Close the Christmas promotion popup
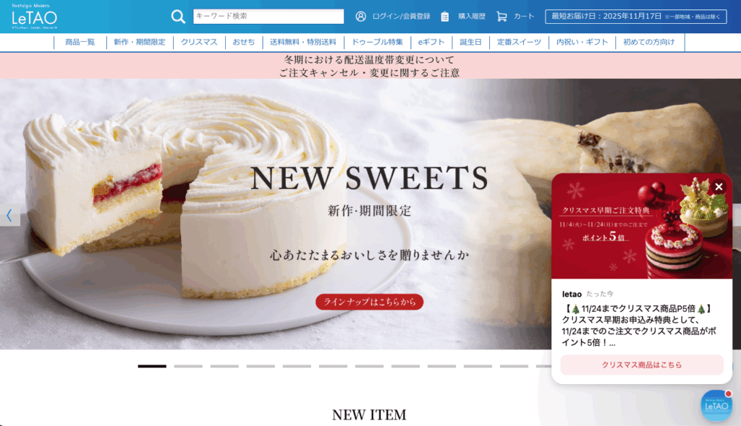 pos(719,187)
